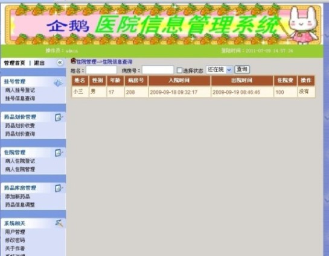329x256 pixels.
Task: Click the 姓名 column header
Action: click(80, 81)
